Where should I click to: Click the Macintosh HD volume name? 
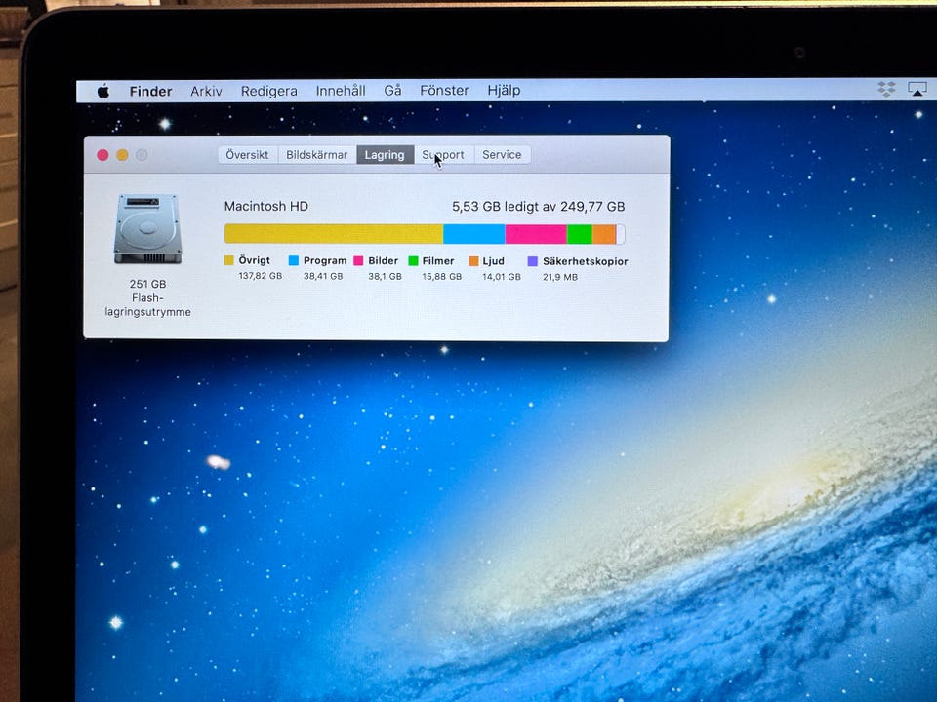click(265, 207)
